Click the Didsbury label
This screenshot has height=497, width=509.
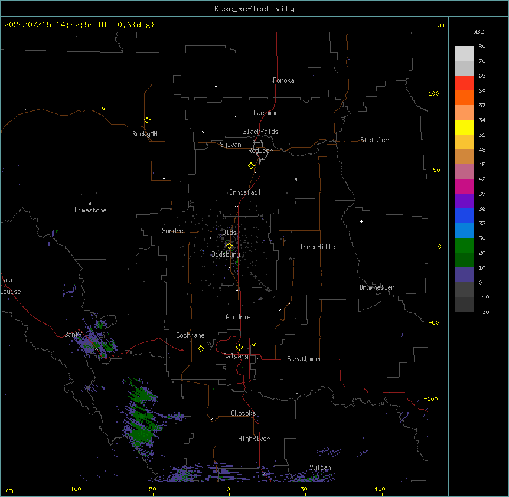click(226, 254)
